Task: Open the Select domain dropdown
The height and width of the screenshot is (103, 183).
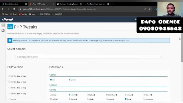Action: pos(89,57)
